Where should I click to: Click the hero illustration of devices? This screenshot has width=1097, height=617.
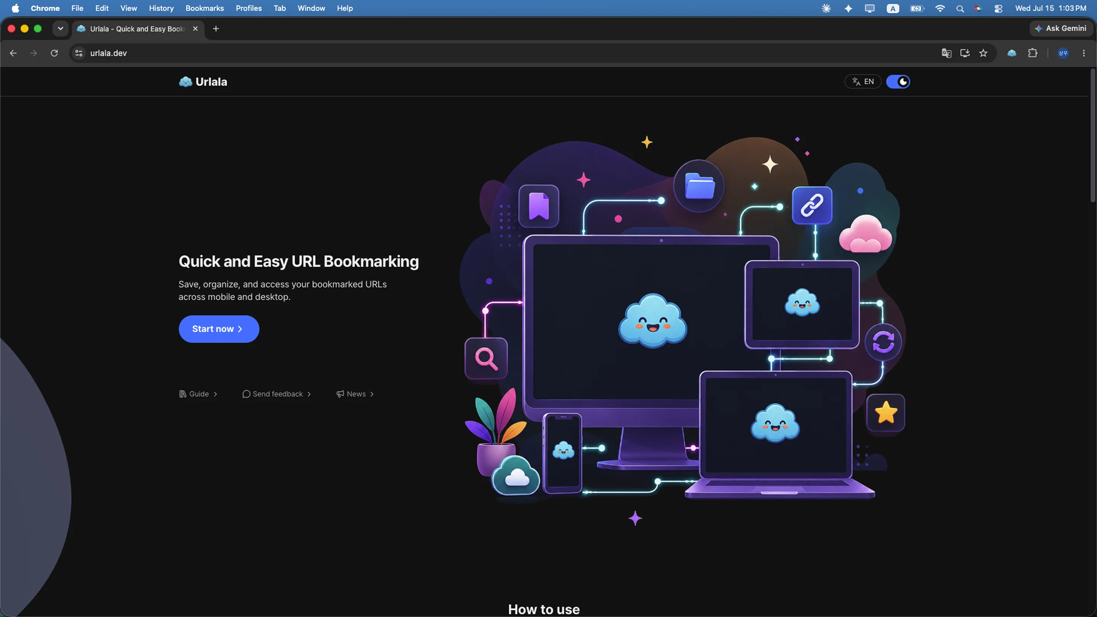click(x=683, y=331)
